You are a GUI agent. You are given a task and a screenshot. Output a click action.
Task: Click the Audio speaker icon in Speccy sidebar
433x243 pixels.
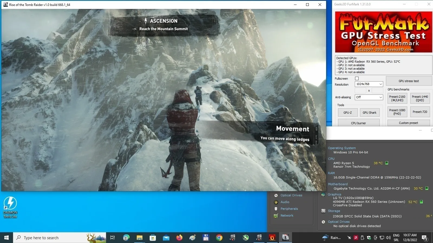pyautogui.click(x=276, y=202)
